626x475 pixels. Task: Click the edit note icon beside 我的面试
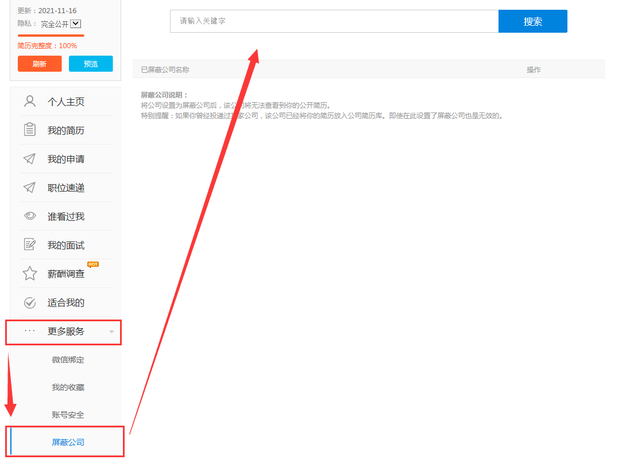pyautogui.click(x=30, y=244)
